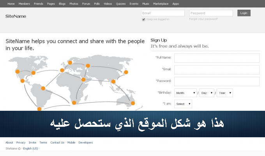
Task: Toggle Keep me logged in checkbox
Action: [x=144, y=19]
